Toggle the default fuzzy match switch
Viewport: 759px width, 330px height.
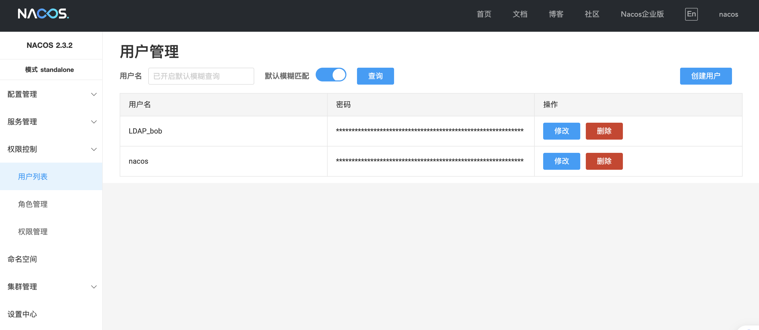[x=331, y=75]
